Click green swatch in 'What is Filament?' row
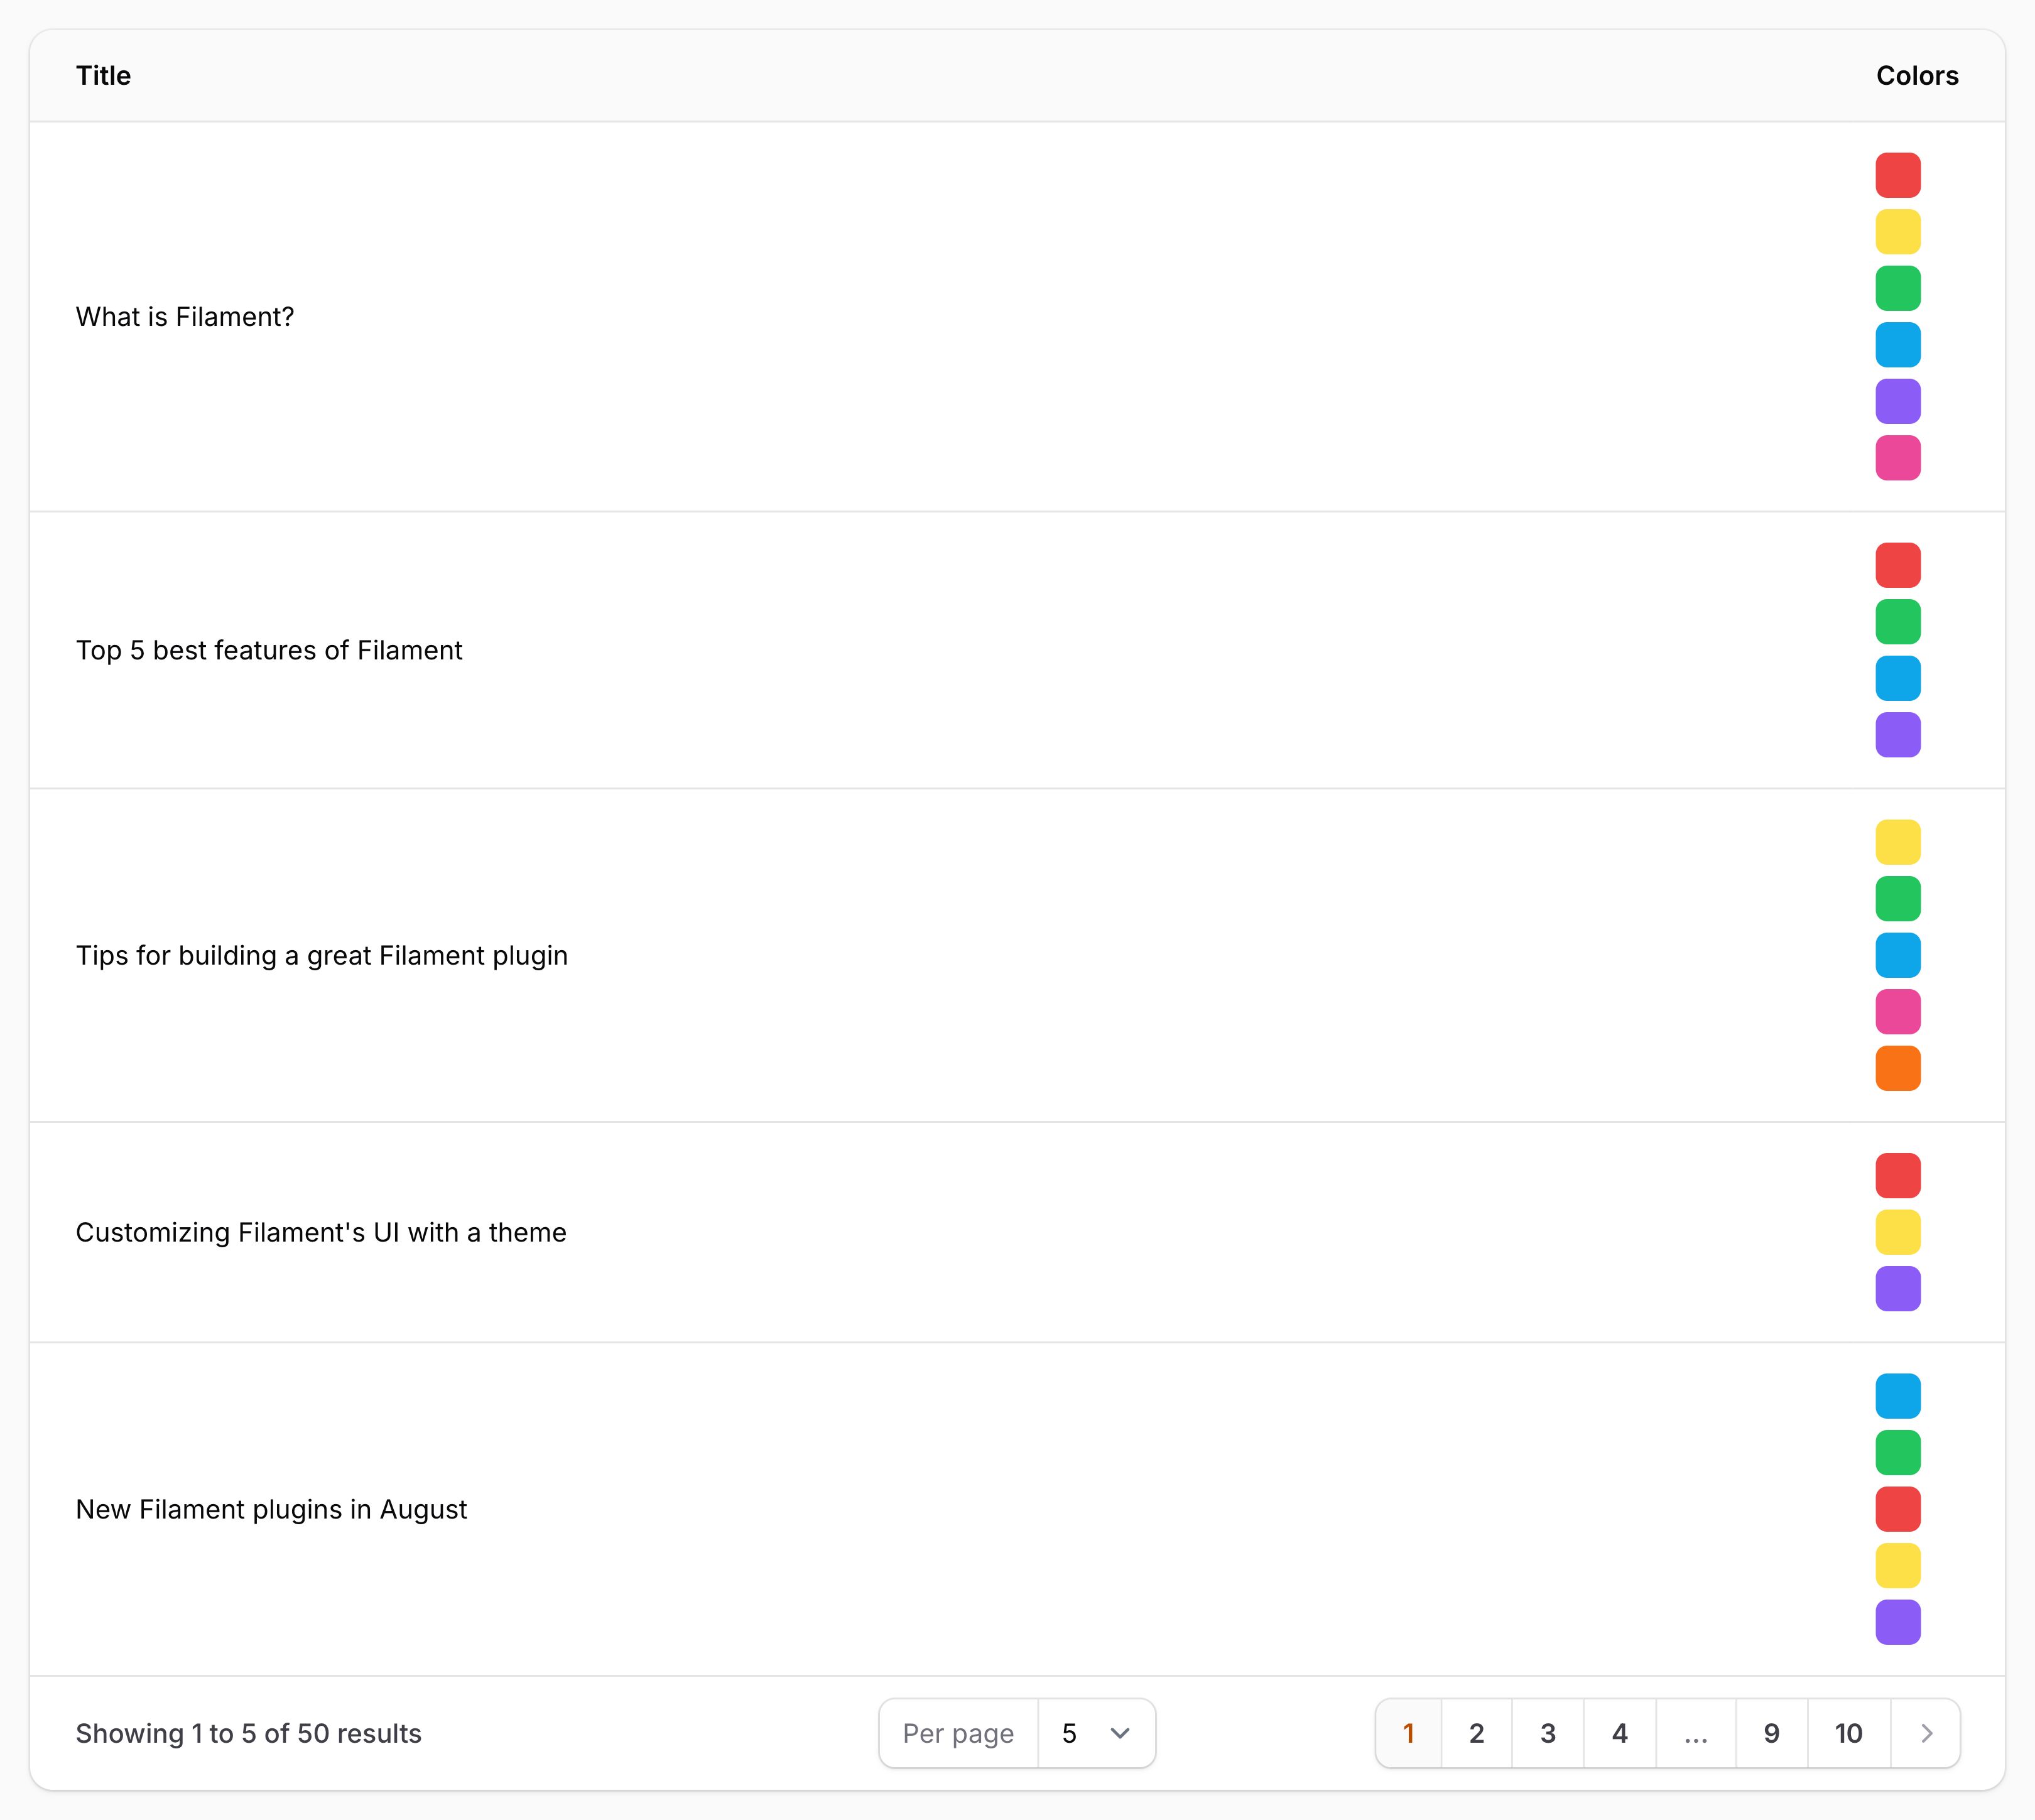The image size is (2035, 1820). pyautogui.click(x=1898, y=288)
